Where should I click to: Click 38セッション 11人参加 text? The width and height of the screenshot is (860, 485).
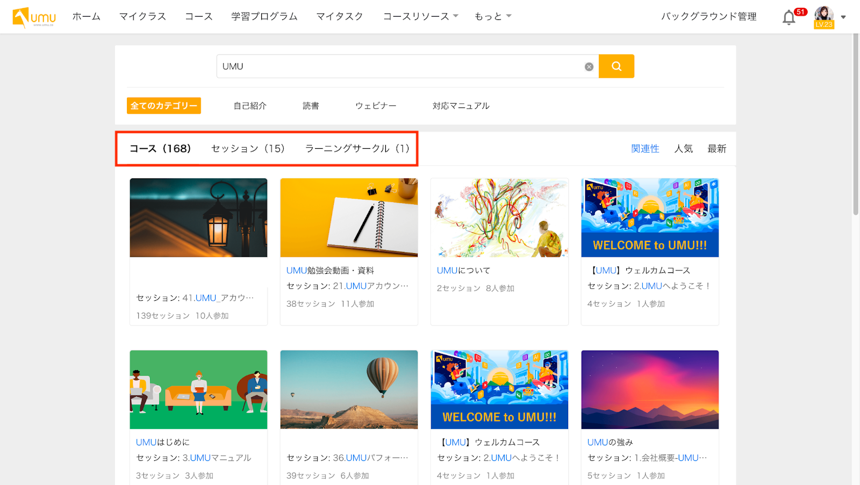click(x=330, y=304)
